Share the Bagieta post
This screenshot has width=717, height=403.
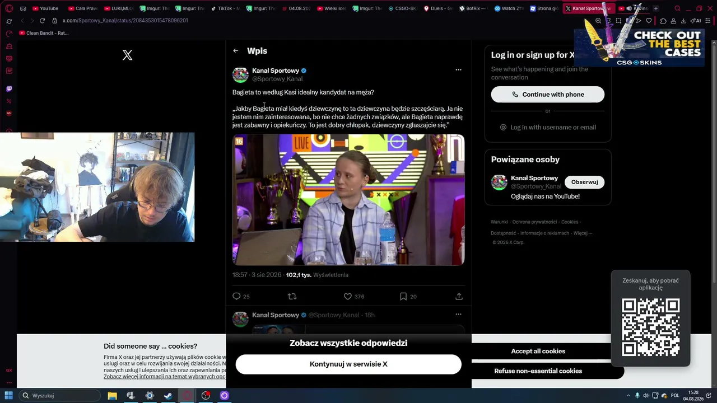(459, 296)
